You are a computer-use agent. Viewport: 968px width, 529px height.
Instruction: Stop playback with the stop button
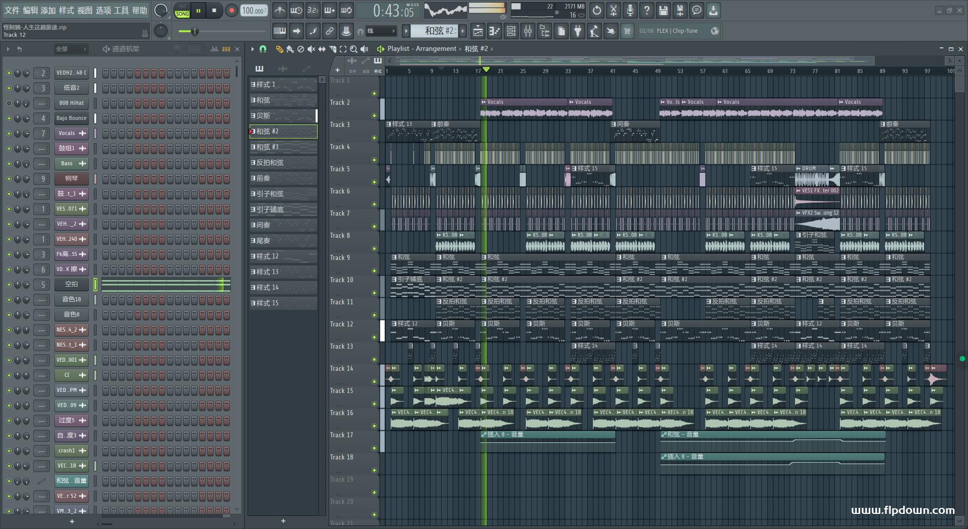pos(214,11)
